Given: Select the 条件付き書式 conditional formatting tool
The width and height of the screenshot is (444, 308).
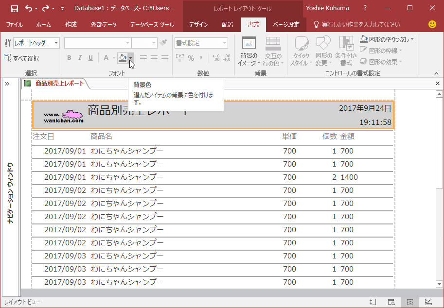Looking at the screenshot, I should point(346,51).
